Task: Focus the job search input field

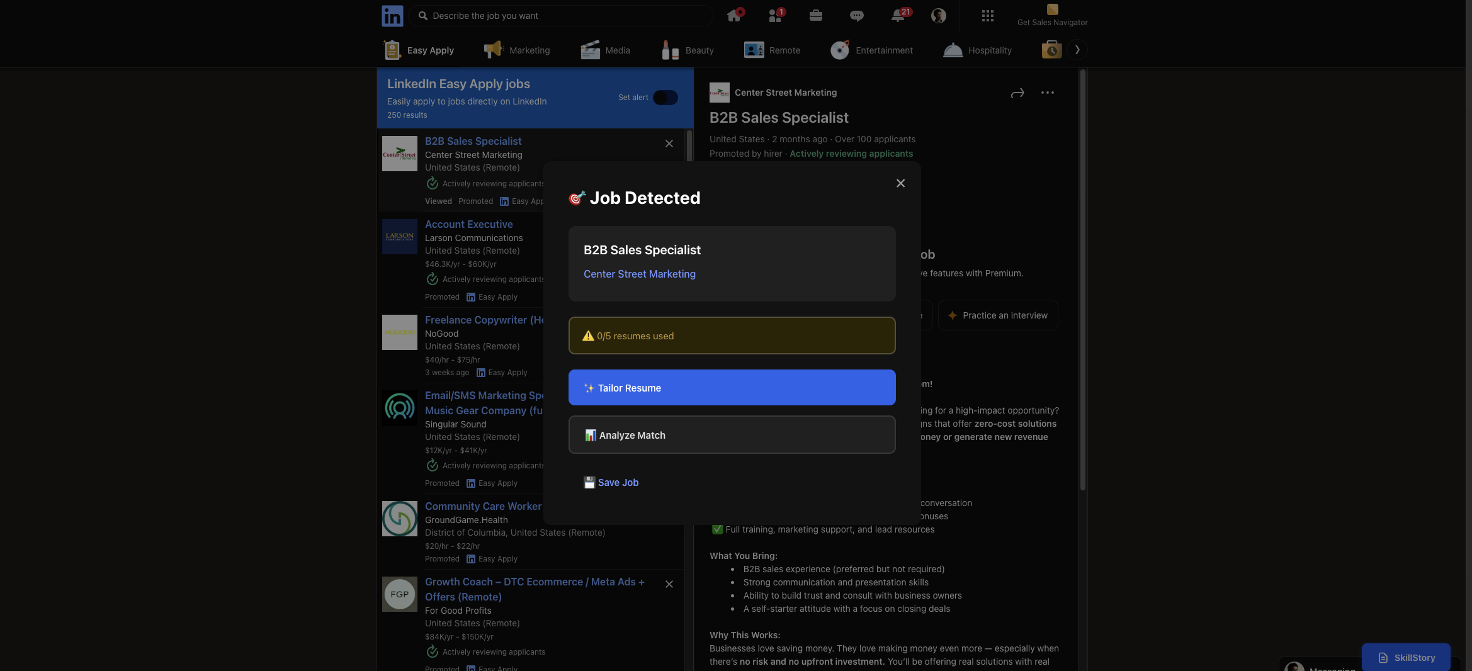Action: click(x=560, y=16)
